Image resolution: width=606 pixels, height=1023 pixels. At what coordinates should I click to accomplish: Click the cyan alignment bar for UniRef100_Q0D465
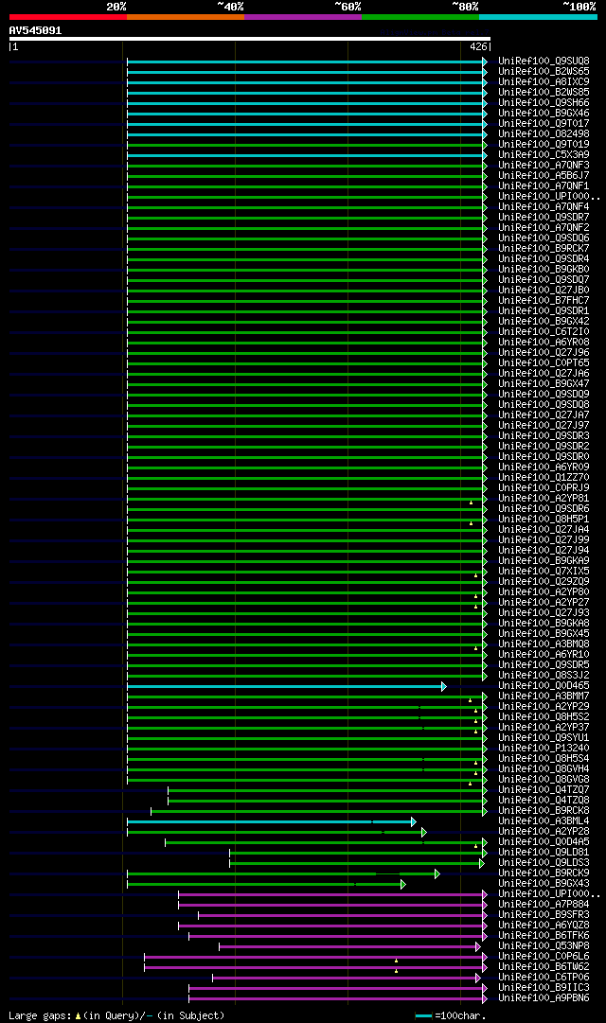285,686
